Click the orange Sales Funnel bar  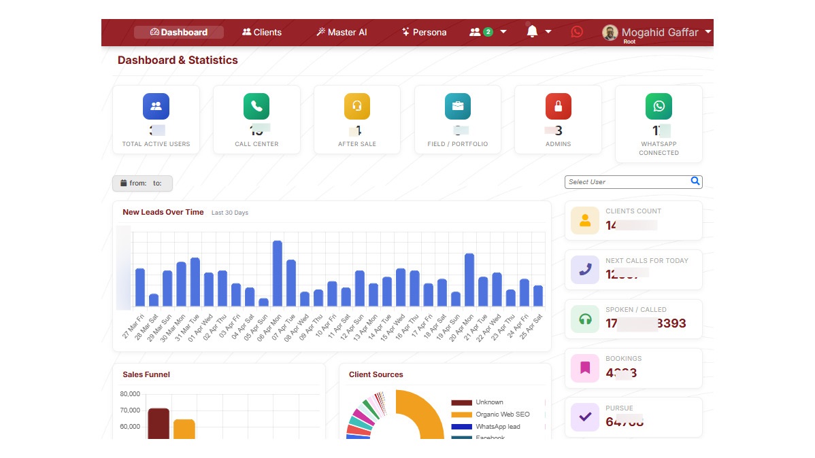184,429
